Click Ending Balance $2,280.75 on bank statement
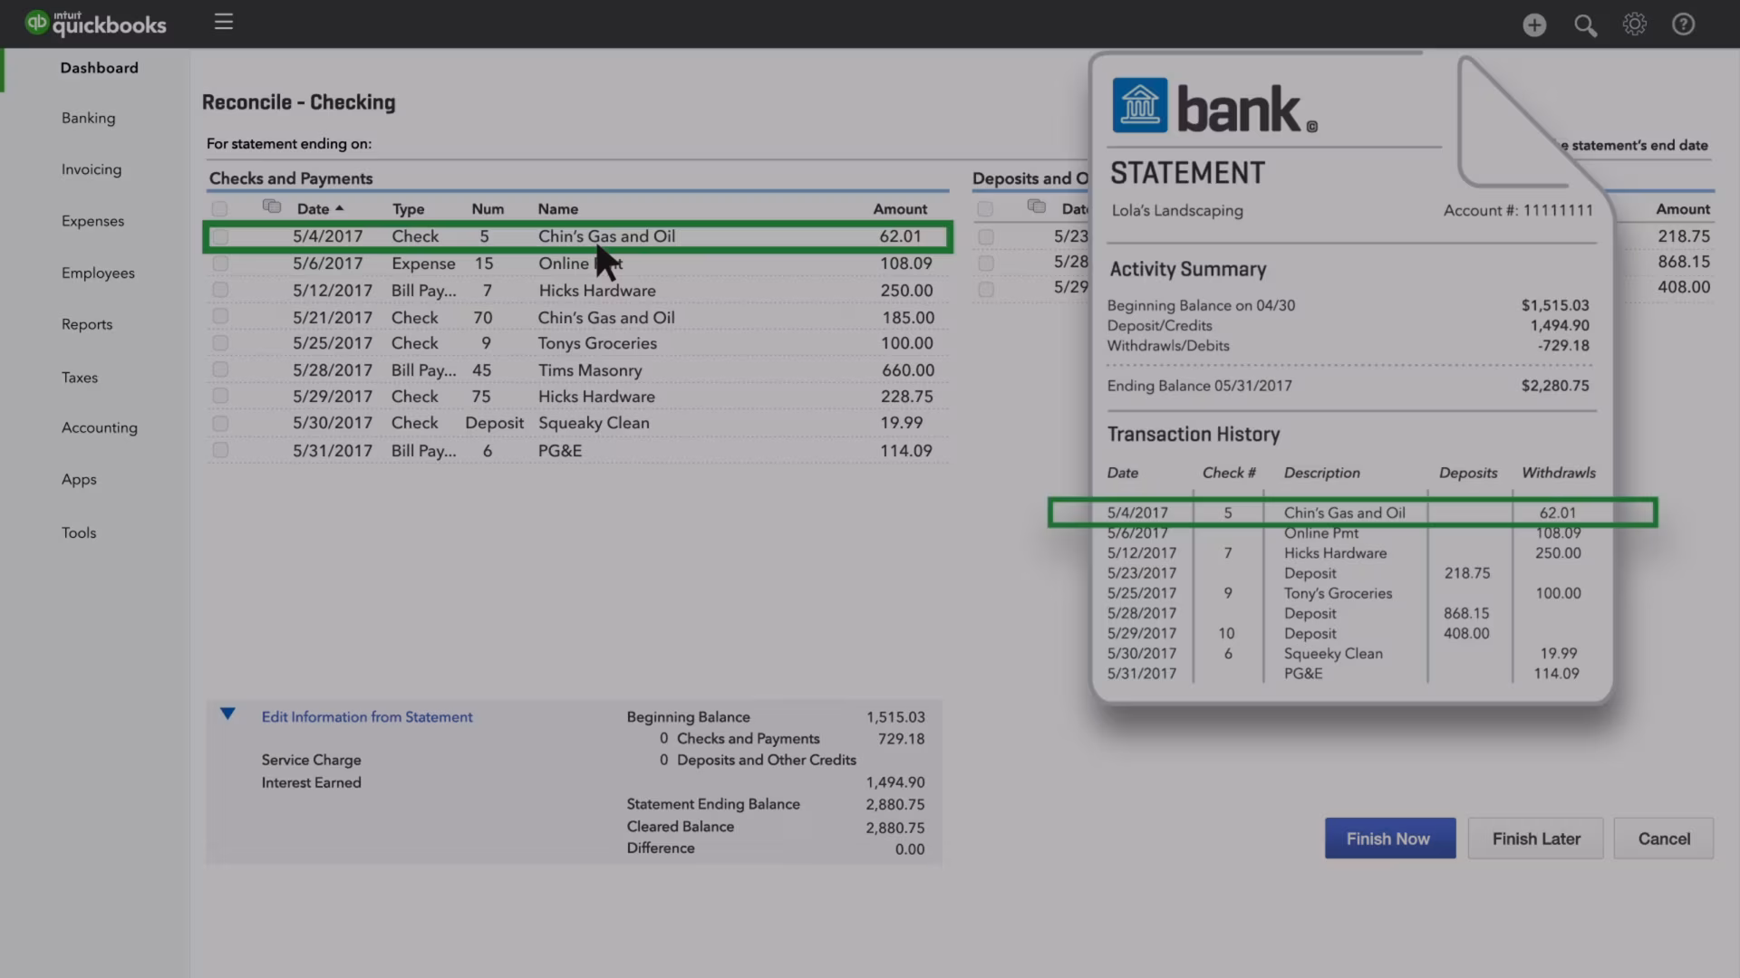The width and height of the screenshot is (1740, 978). coord(1555,386)
